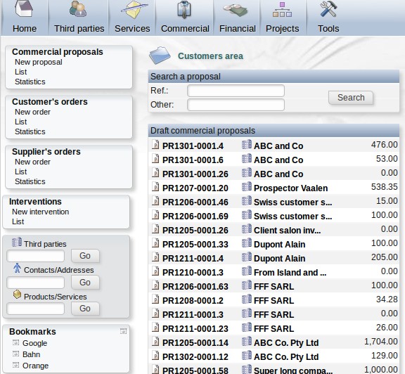The height and width of the screenshot is (374, 405).
Task: Click the Commercial proposals heading
Action: pos(58,52)
